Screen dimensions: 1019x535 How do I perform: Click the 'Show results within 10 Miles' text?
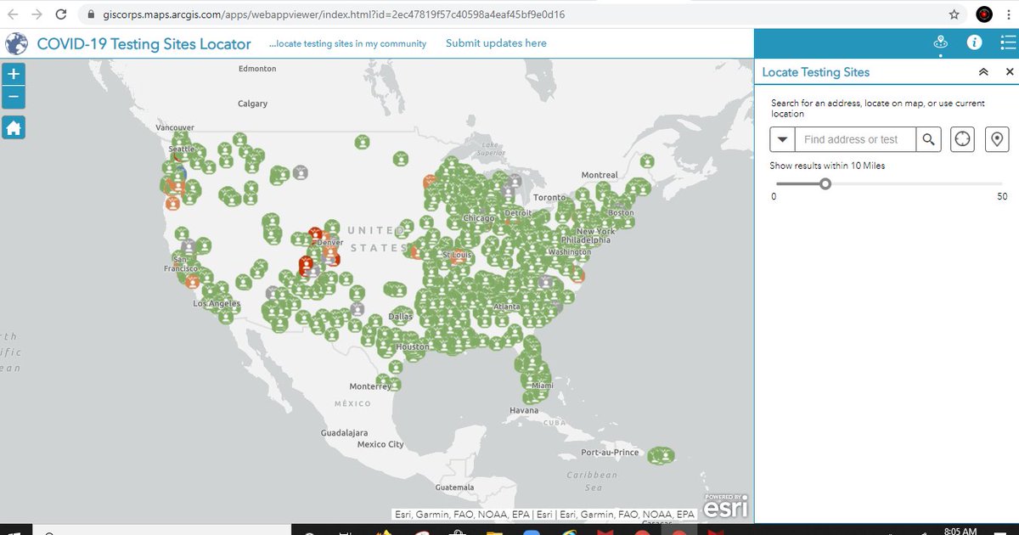tap(827, 166)
